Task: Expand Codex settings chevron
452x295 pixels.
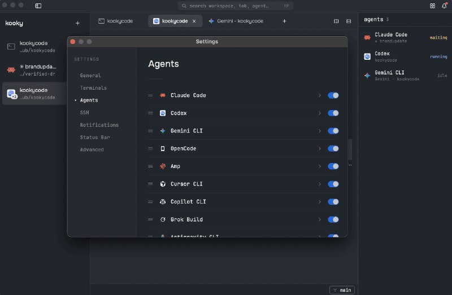Action: pos(319,113)
